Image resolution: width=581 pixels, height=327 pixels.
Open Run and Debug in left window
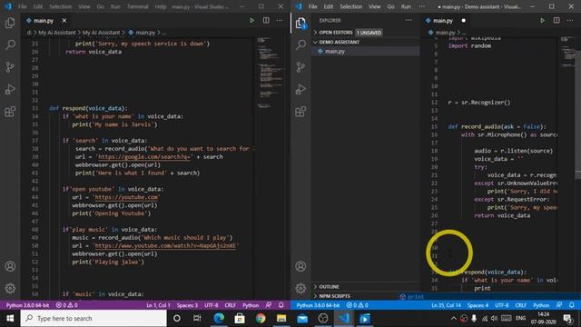click(x=10, y=89)
